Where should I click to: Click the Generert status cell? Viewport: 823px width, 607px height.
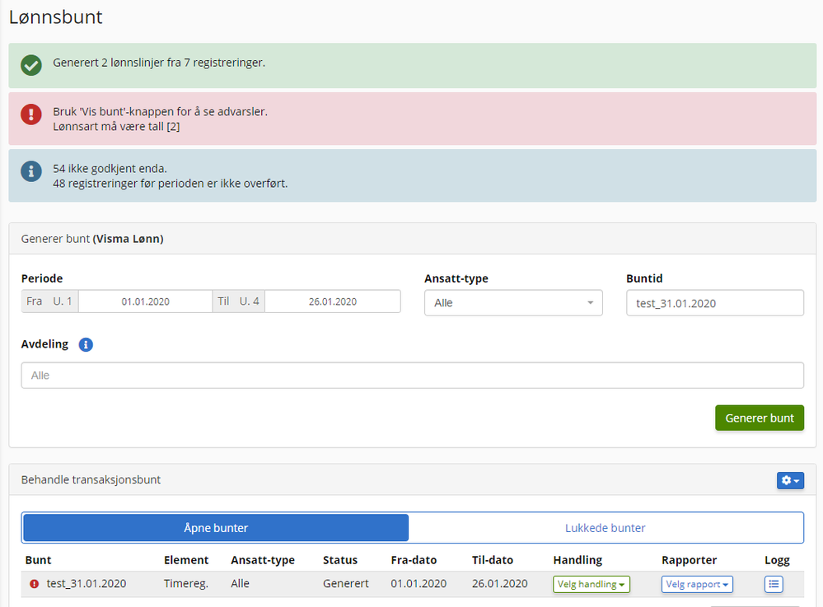tap(345, 583)
